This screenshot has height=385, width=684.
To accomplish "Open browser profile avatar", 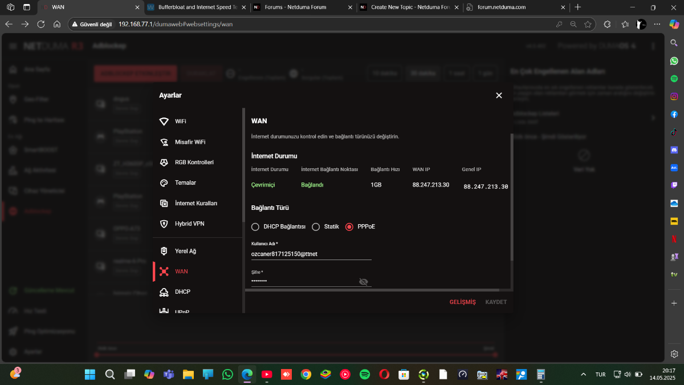I will tap(641, 25).
